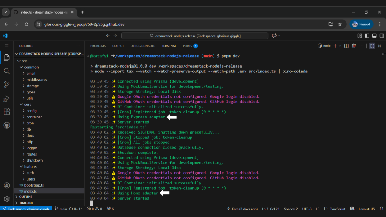Image resolution: width=386 pixels, height=217 pixels.
Task: Split the terminal with the split icon
Action: tap(346, 46)
